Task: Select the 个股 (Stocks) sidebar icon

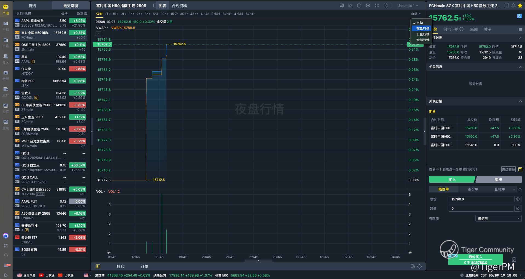Action: [x=5, y=10]
